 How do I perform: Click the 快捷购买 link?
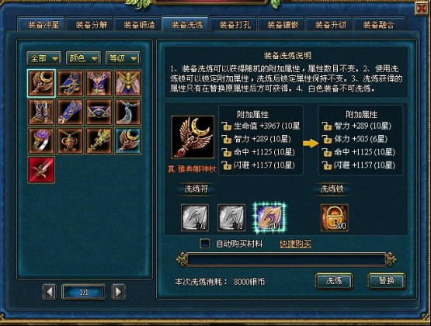click(295, 244)
